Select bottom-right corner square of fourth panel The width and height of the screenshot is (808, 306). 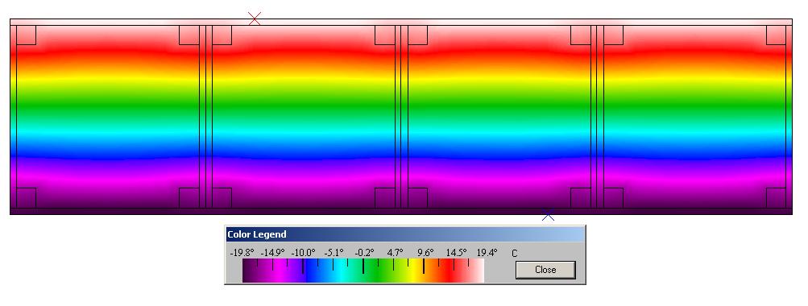click(x=776, y=198)
